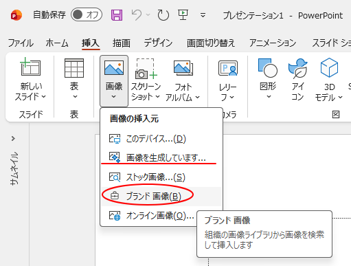
Task: Click the 新しいスライド icon
Action: [30, 67]
